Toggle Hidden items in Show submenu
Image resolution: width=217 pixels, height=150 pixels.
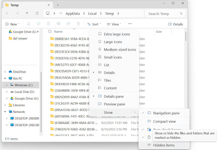164,145
